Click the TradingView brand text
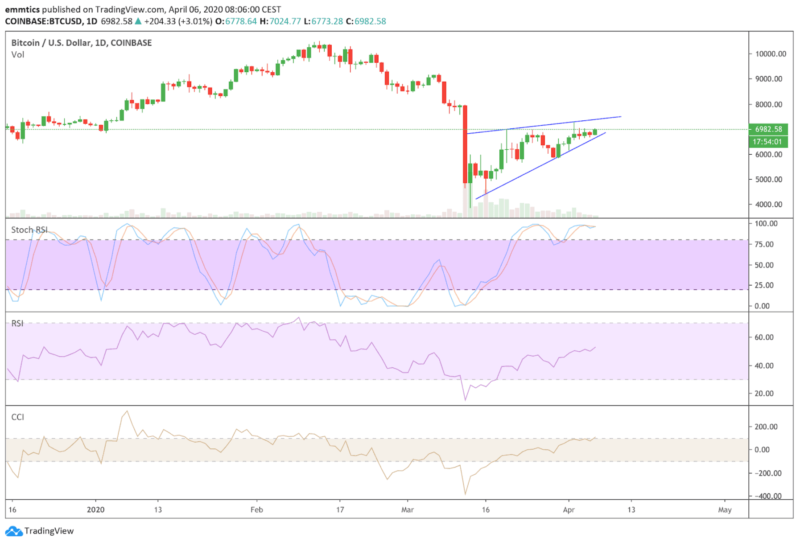This screenshot has width=800, height=542. [x=49, y=531]
